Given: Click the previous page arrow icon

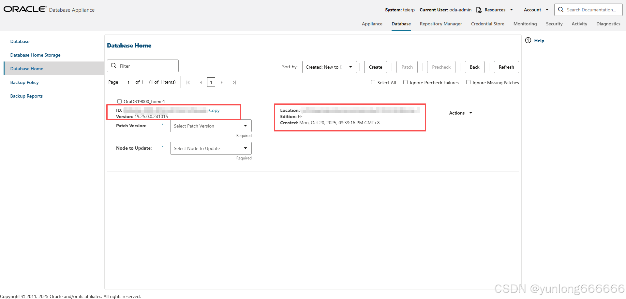Looking at the screenshot, I should tap(201, 82).
